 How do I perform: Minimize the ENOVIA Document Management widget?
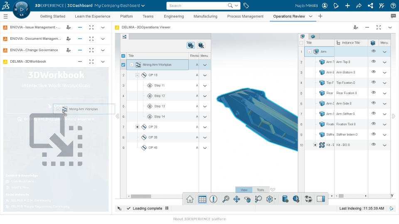pos(80,39)
